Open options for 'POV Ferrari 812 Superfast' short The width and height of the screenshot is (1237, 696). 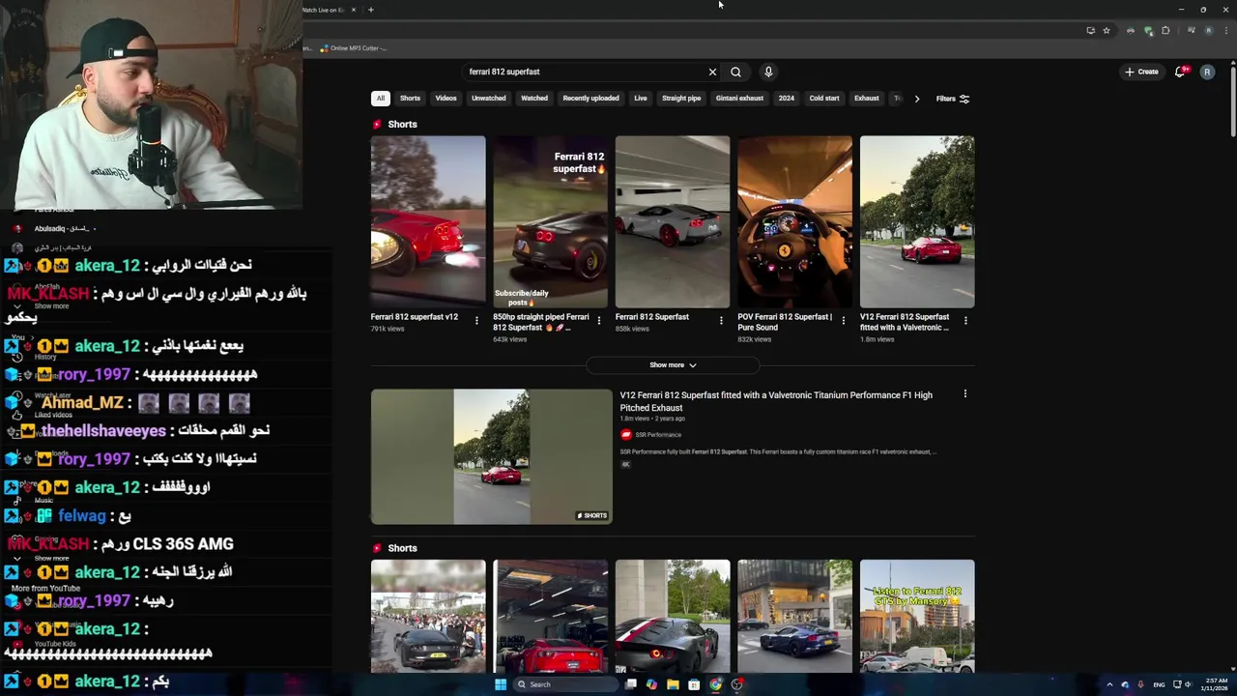[843, 321]
